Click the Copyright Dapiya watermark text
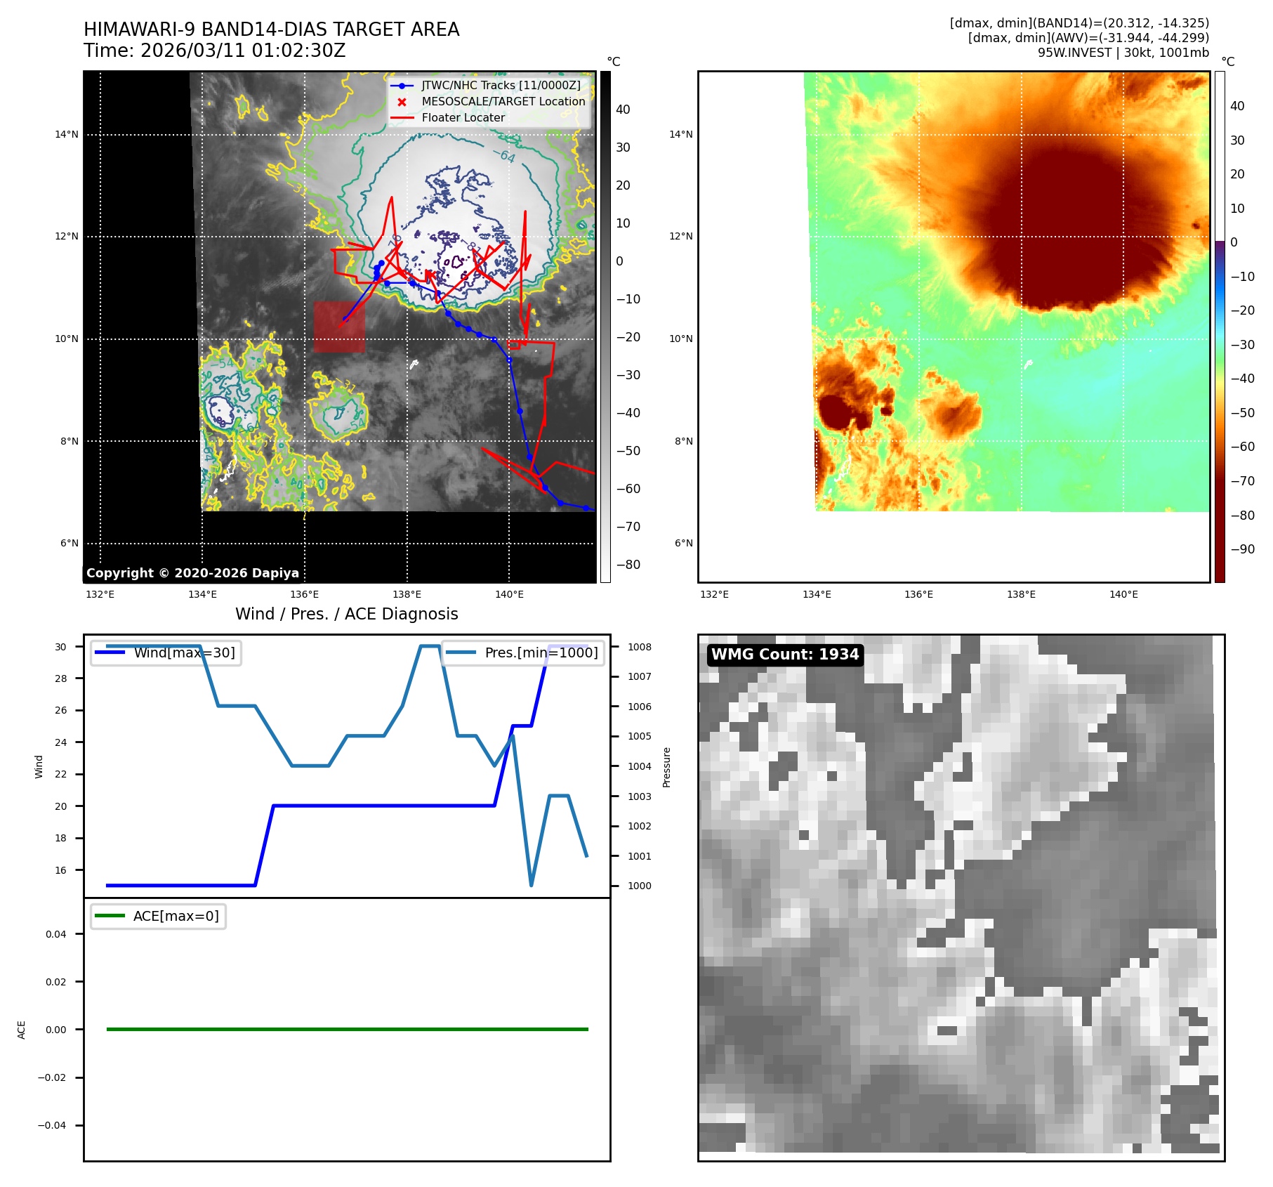This screenshot has height=1187, width=1273. [x=192, y=573]
